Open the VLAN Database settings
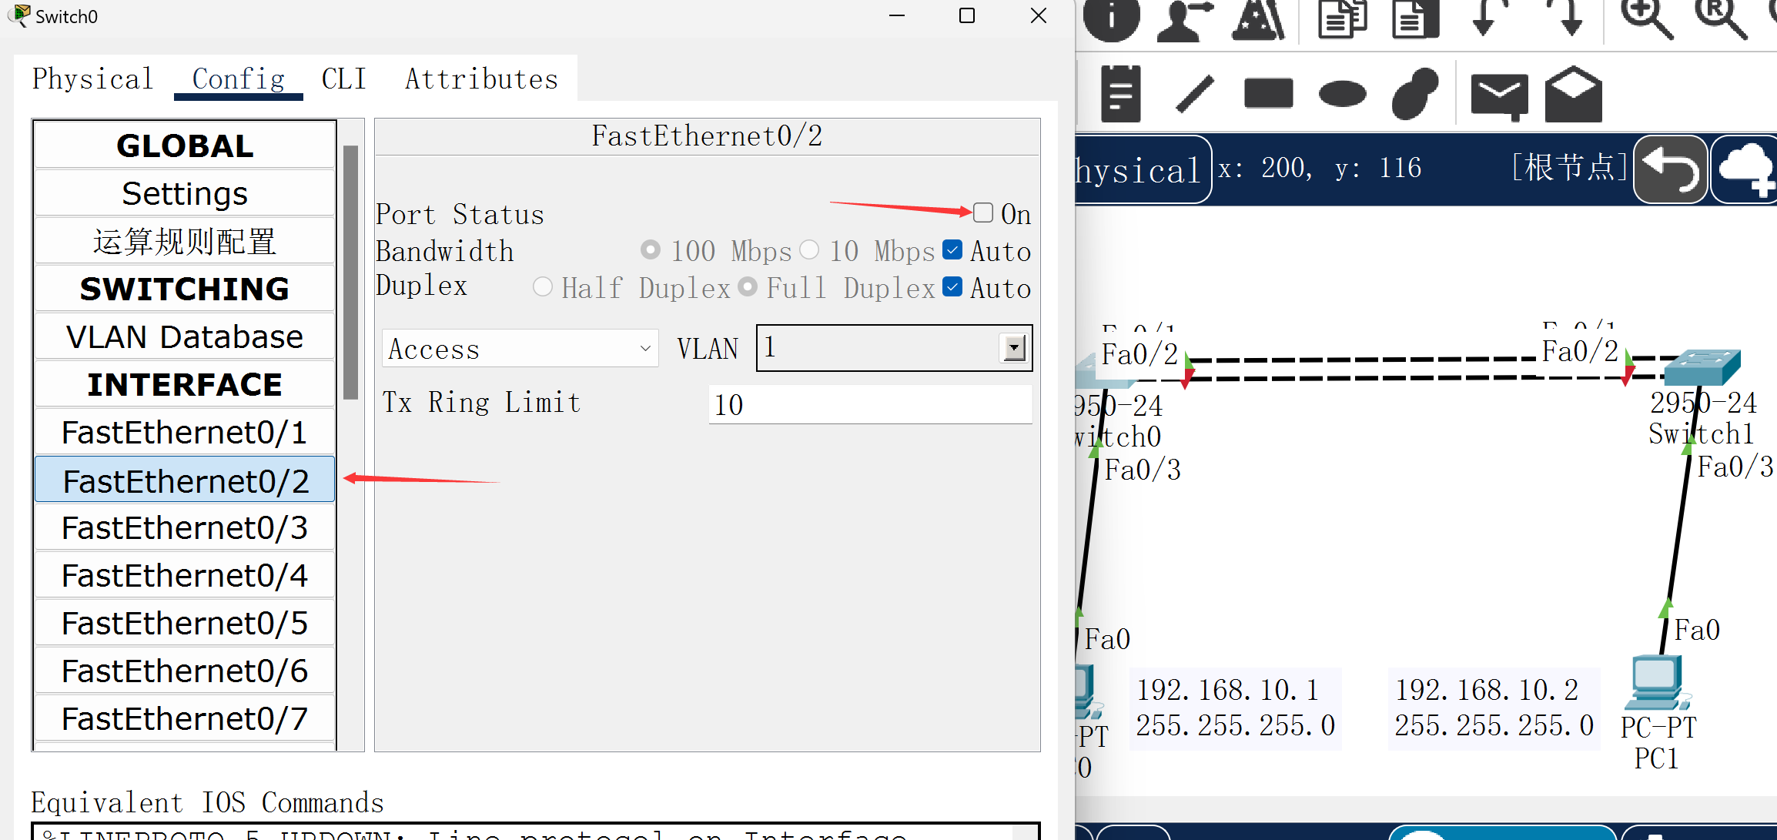Screen dimensions: 1777x840 coord(185,336)
